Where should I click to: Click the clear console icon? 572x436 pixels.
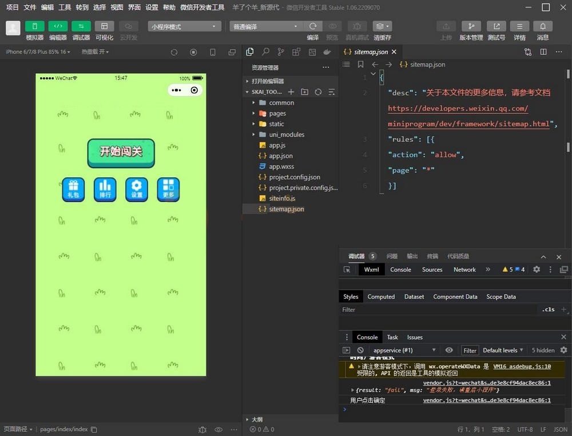360,350
